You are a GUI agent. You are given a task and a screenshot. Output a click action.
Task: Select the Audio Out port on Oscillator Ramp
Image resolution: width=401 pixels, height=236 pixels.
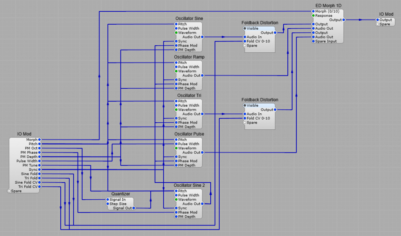pos(201,75)
